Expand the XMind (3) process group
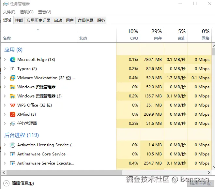This screenshot has height=189, width=215. pyautogui.click(x=5, y=114)
